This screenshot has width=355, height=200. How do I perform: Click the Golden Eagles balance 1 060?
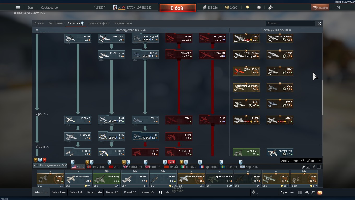pyautogui.click(x=231, y=8)
